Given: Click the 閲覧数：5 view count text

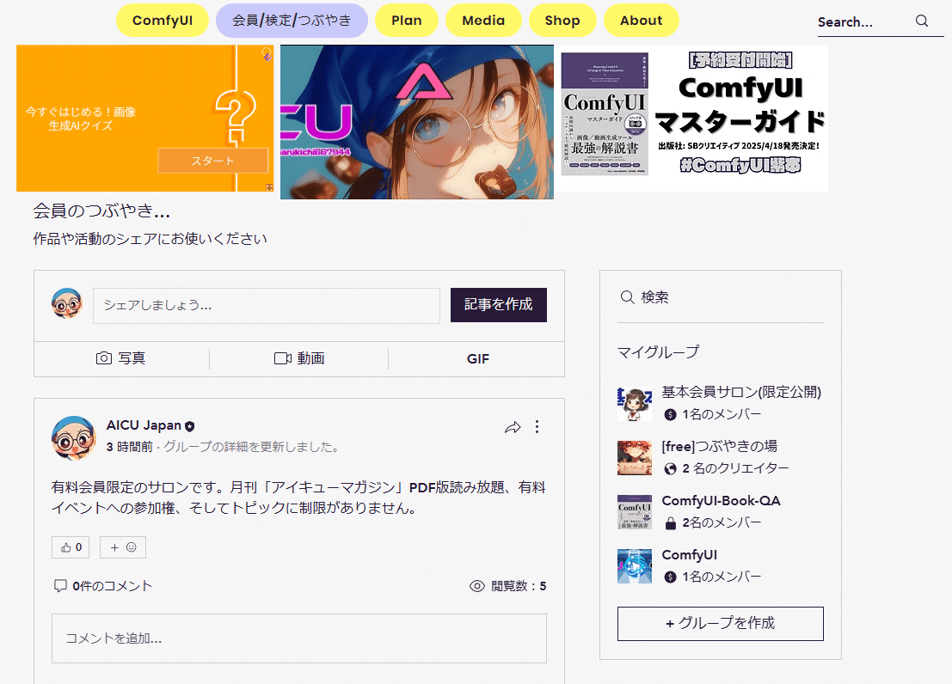Looking at the screenshot, I should point(519,586).
